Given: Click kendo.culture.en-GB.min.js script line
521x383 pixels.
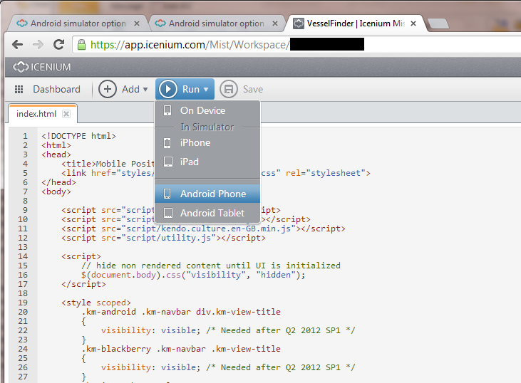Looking at the screenshot, I should tap(203, 229).
